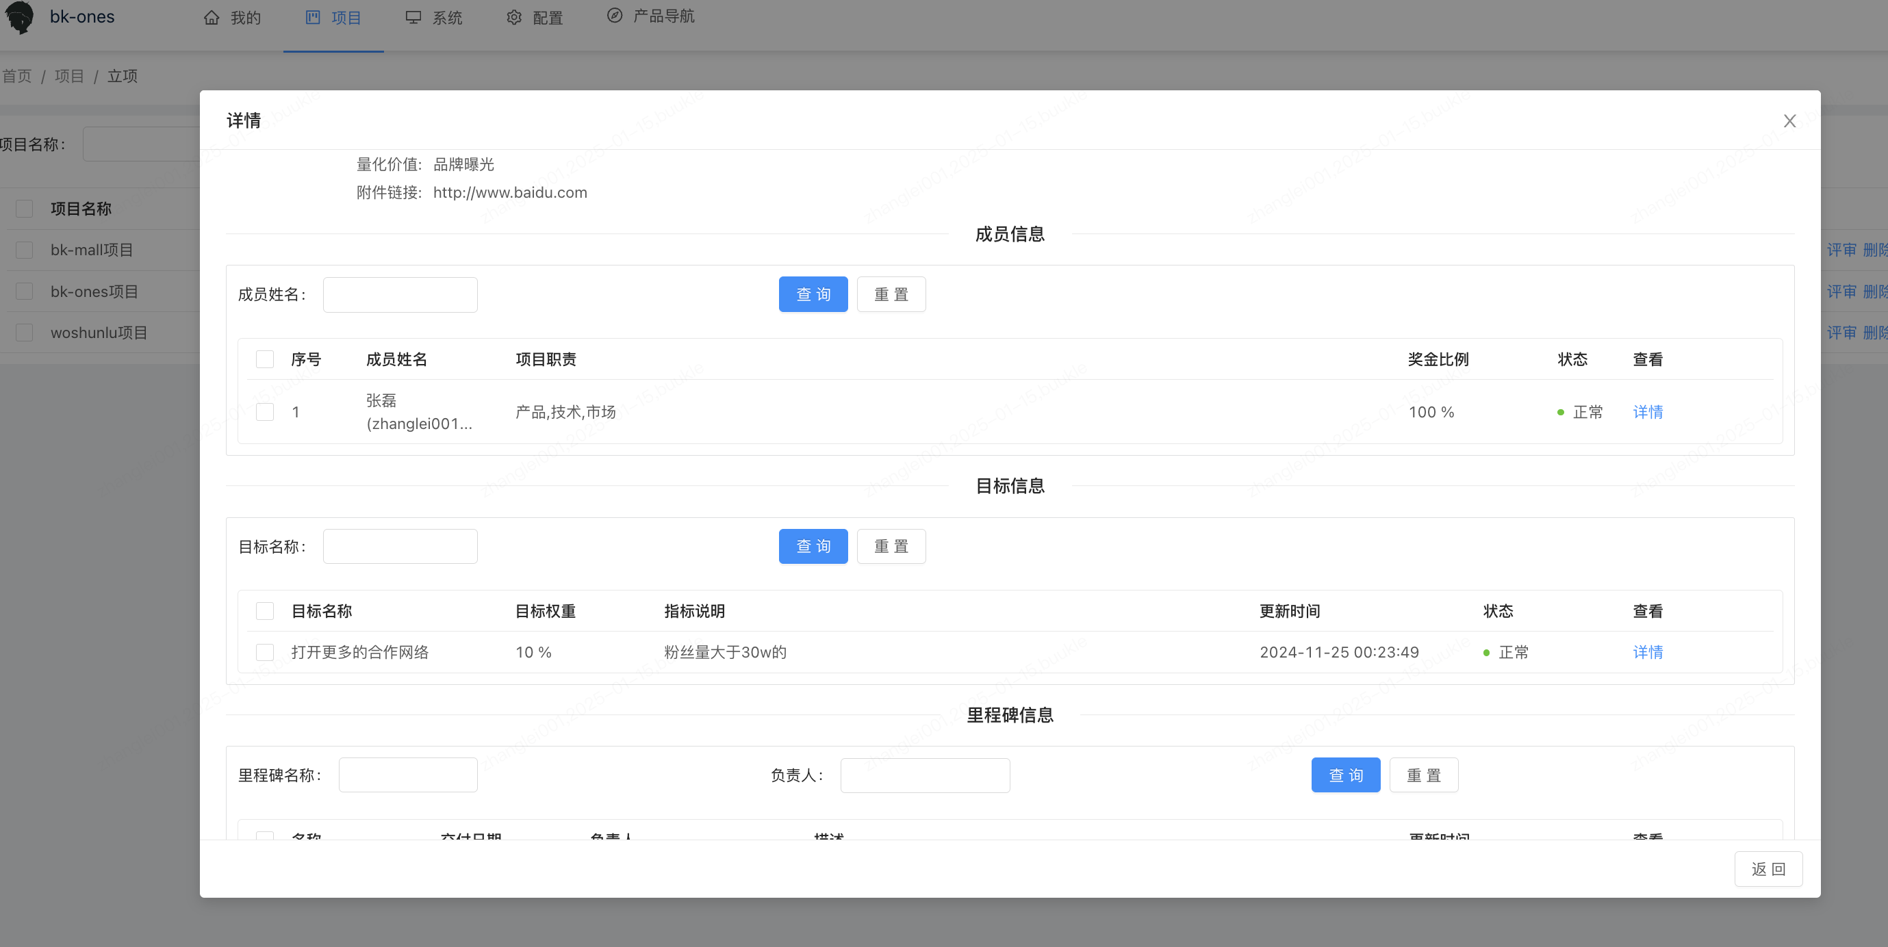Click the 更新时间 column header in target table
This screenshot has width=1888, height=947.
tap(1290, 612)
